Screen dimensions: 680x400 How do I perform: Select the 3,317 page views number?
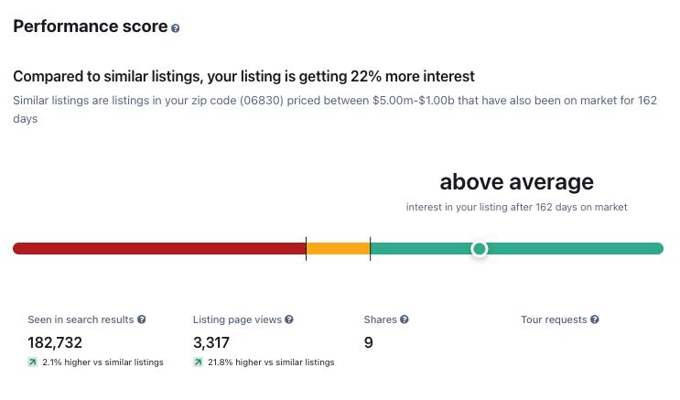coord(211,342)
